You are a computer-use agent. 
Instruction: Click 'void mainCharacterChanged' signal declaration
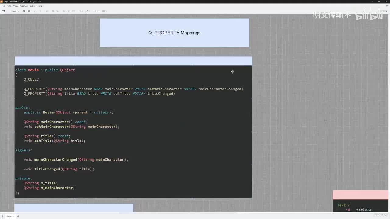click(x=51, y=160)
